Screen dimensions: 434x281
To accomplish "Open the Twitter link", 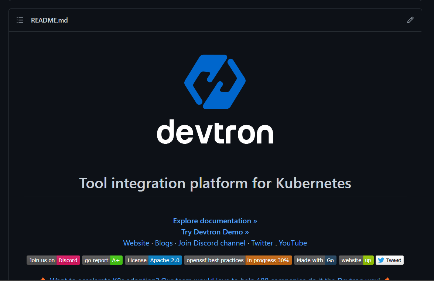I will click(x=262, y=243).
